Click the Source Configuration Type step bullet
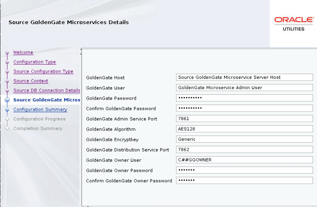 pos(7,72)
